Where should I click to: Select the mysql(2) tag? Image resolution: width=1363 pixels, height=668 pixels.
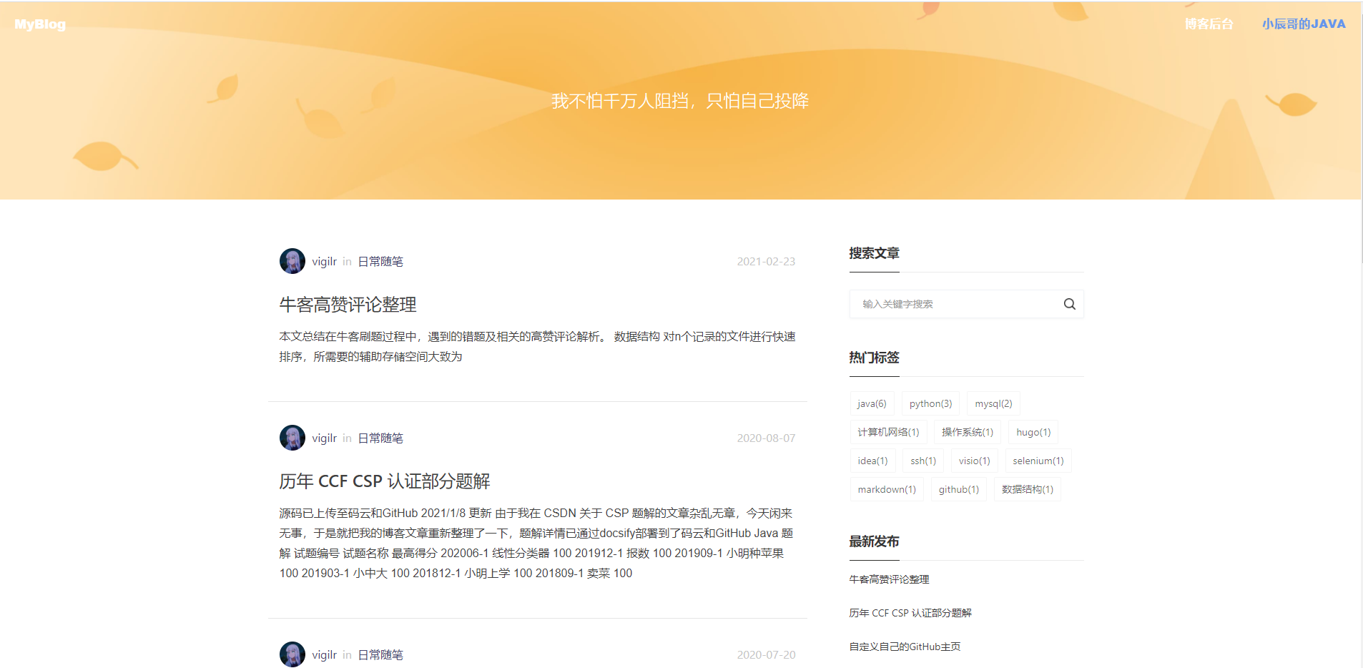(x=993, y=403)
